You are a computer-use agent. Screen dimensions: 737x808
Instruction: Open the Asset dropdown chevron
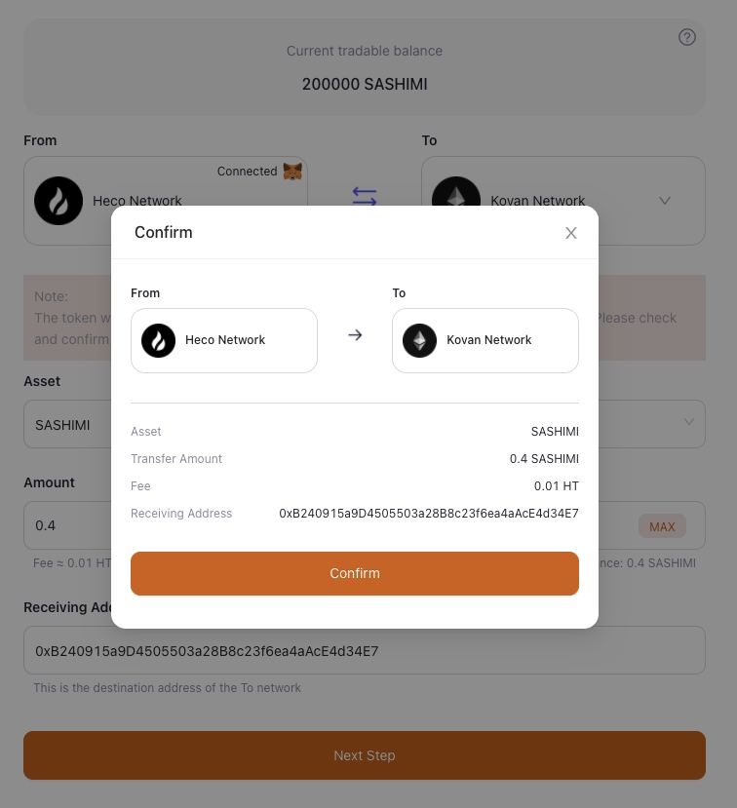(689, 423)
